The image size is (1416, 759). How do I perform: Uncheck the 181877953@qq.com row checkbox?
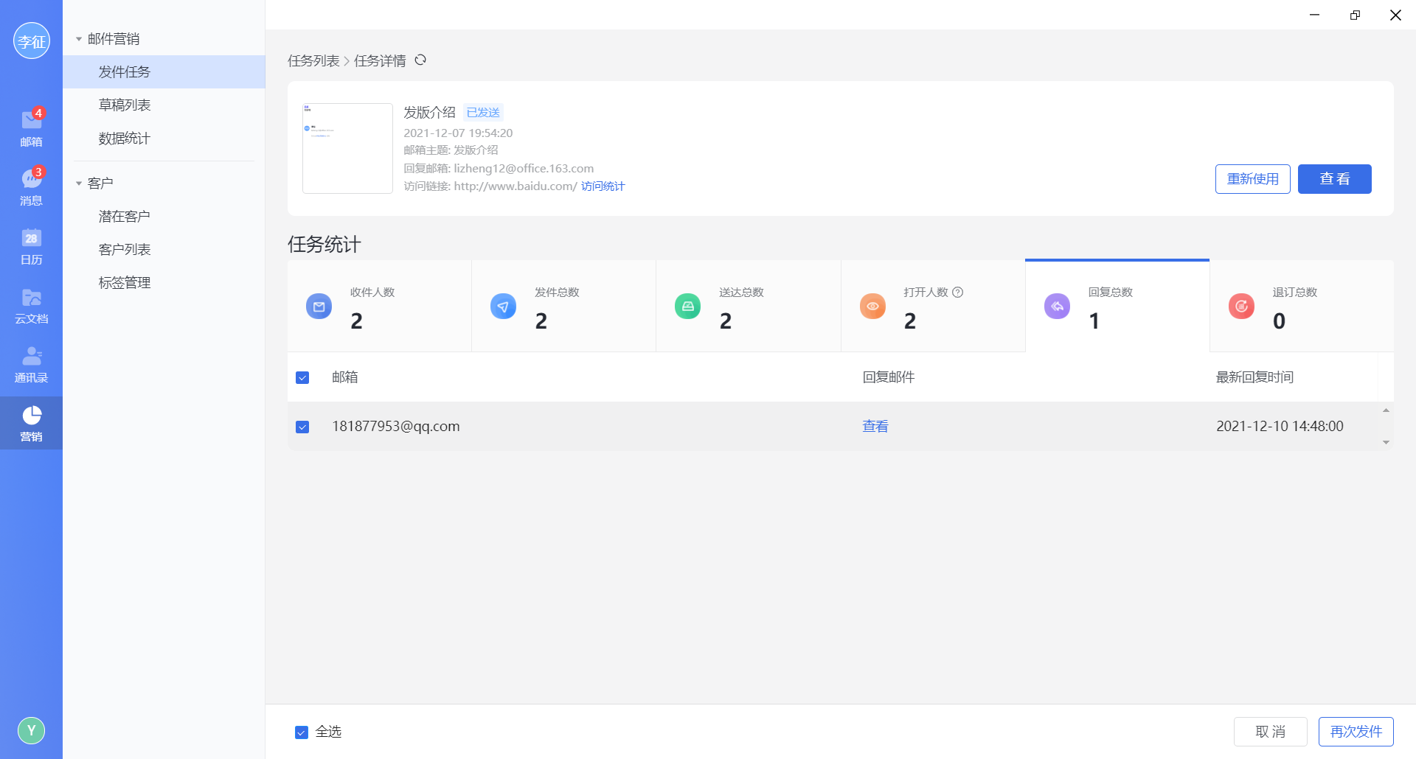pyautogui.click(x=302, y=427)
